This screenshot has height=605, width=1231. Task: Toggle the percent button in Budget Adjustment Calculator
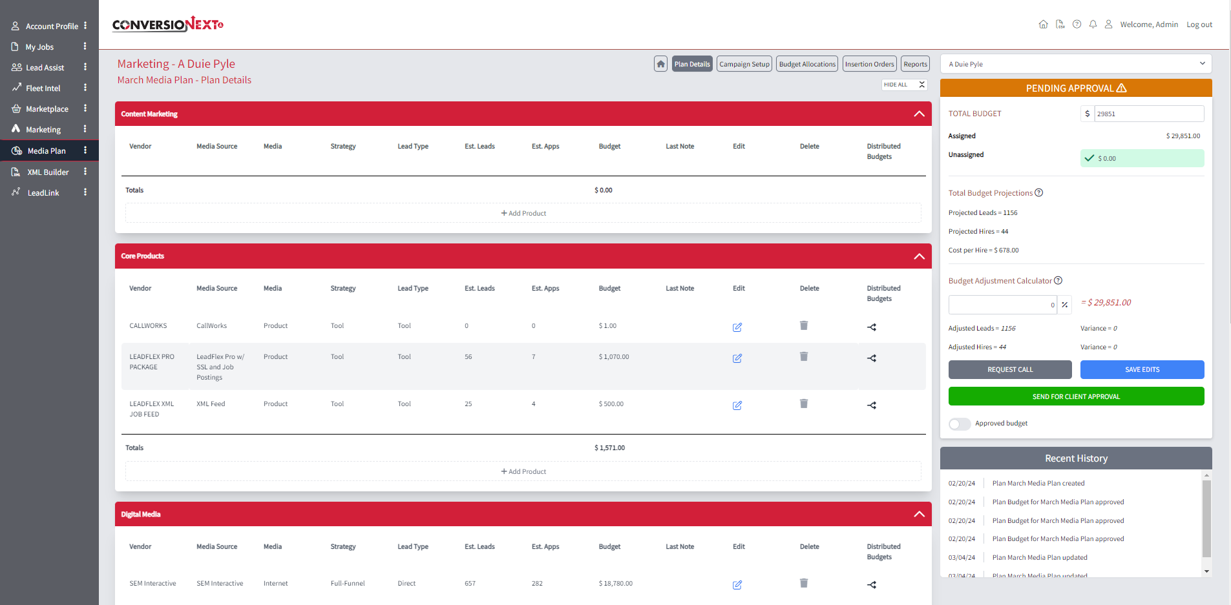point(1065,305)
